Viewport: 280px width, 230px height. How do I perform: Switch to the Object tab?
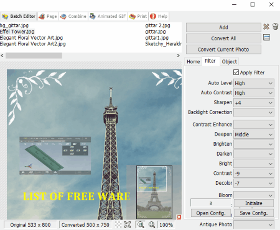(229, 61)
